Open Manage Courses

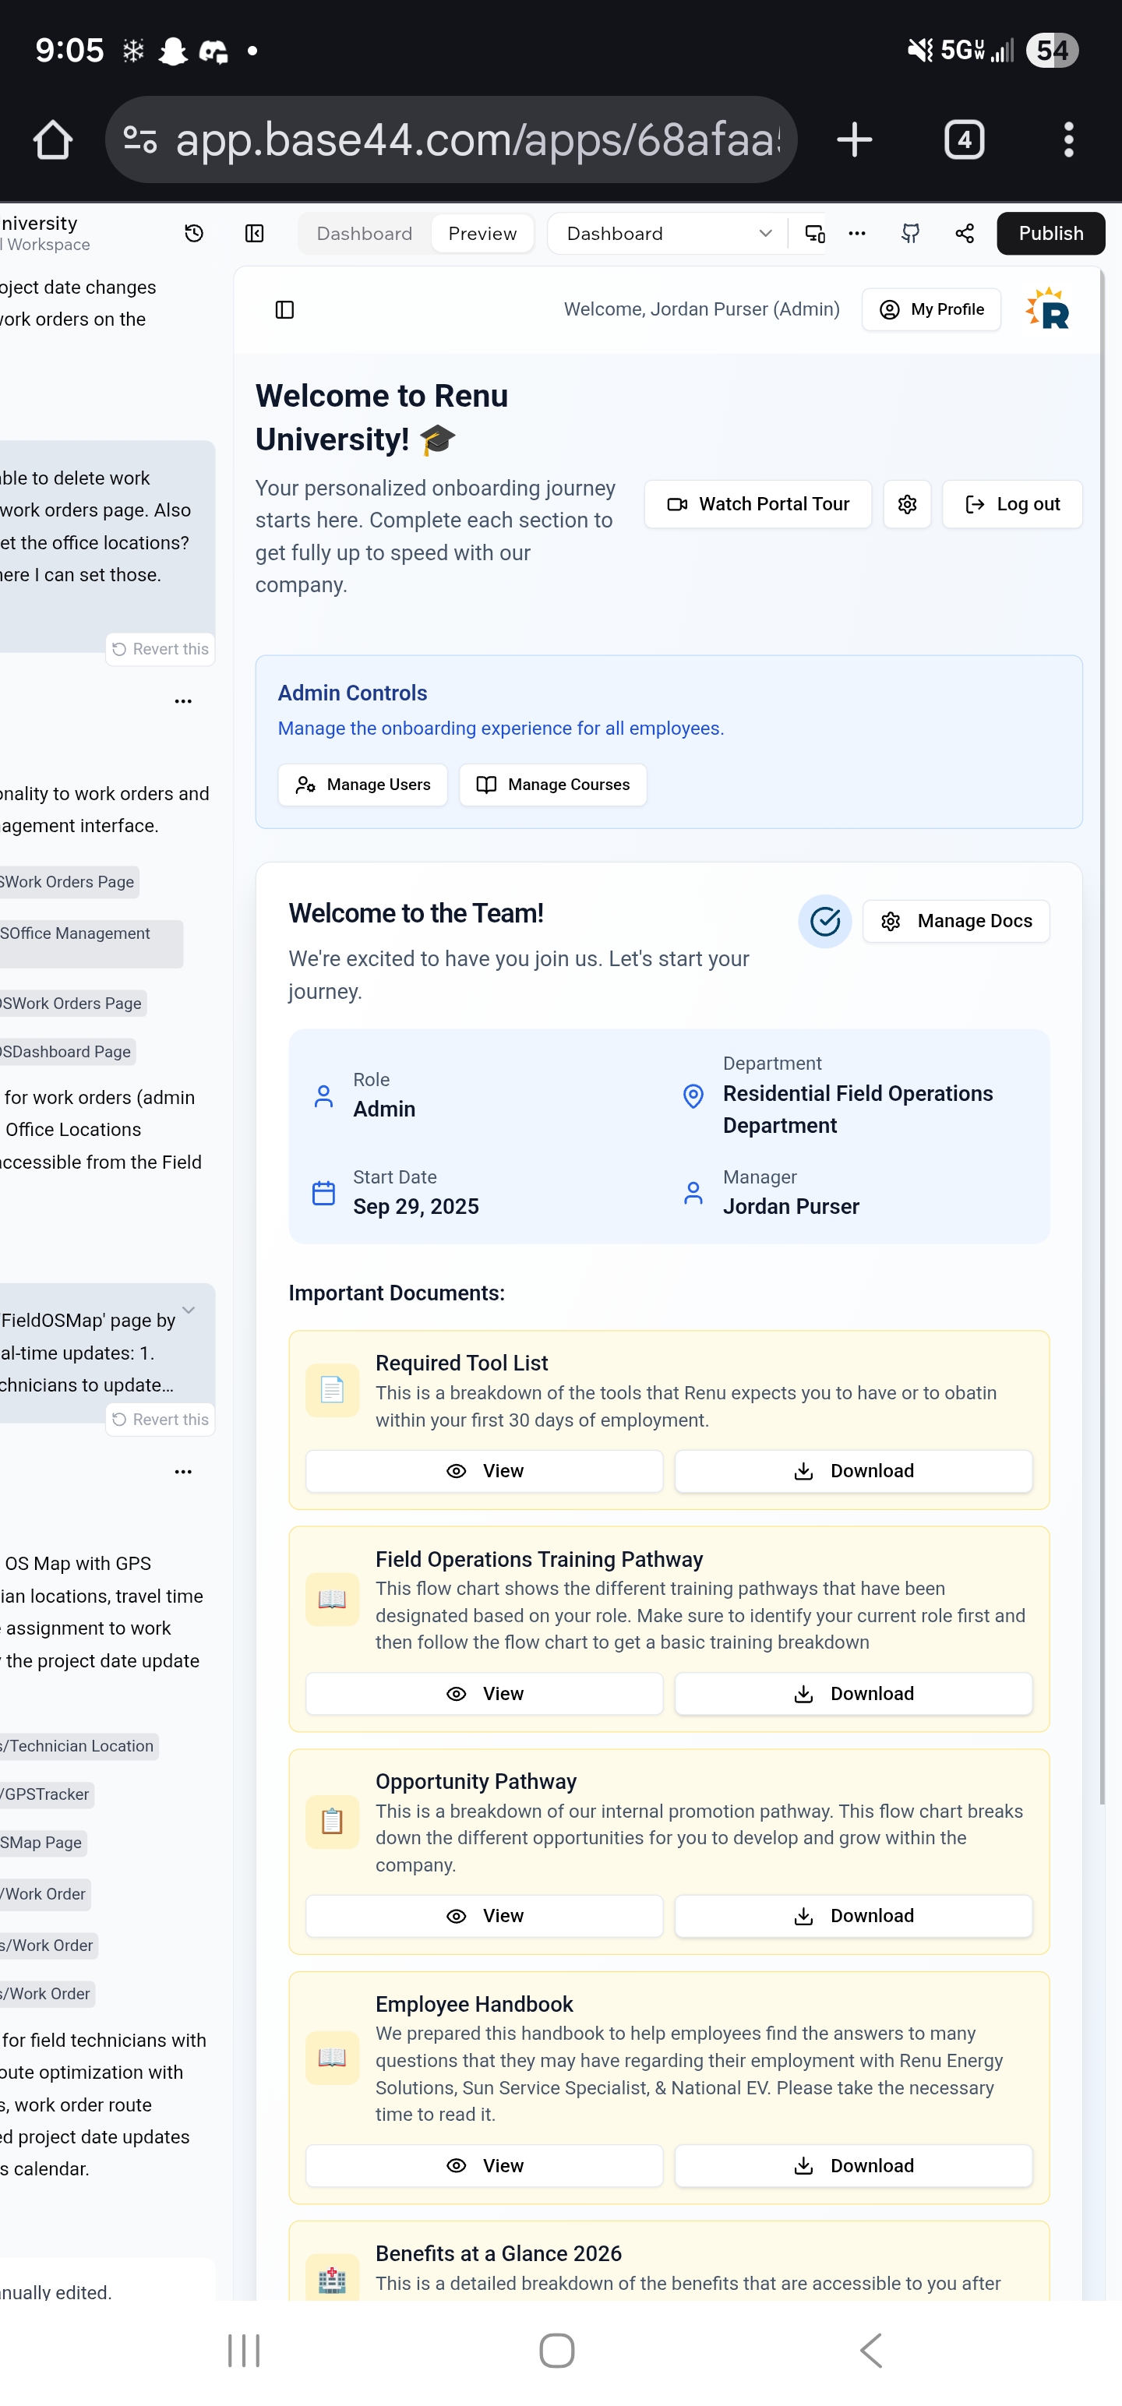[553, 785]
